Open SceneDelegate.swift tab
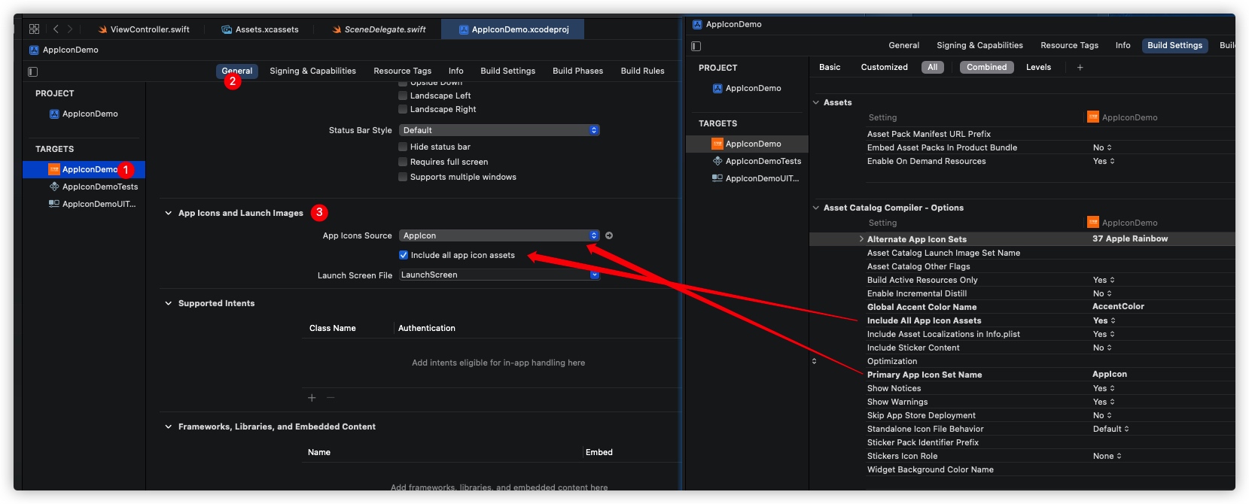This screenshot has height=504, width=1249. tap(379, 30)
